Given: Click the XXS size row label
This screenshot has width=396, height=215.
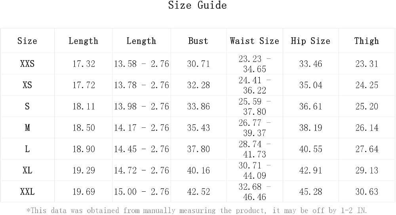Looking at the screenshot, I should [x=27, y=64].
